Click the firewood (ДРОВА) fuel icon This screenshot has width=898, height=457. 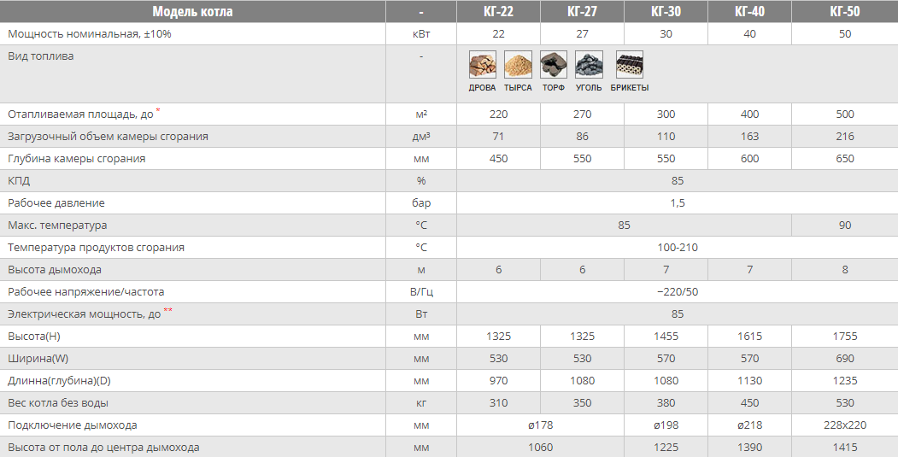coord(482,65)
